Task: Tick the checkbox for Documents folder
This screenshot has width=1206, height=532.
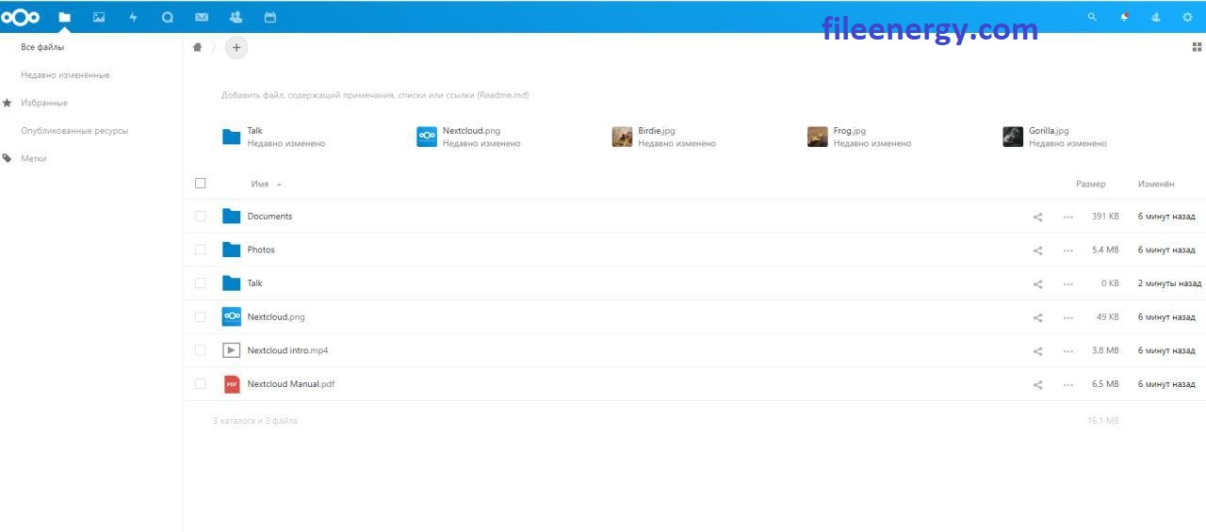Action: [200, 216]
